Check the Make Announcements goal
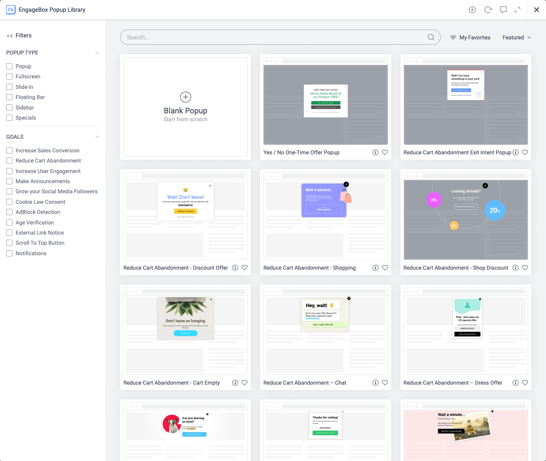The width and height of the screenshot is (546, 461). (x=9, y=181)
